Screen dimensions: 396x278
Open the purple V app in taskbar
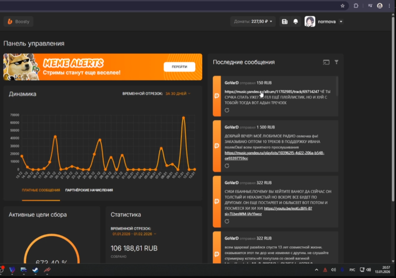tap(12, 270)
